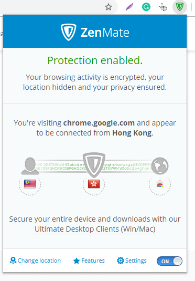
Task: Click the gear icon beside Settings
Action: 121,261
